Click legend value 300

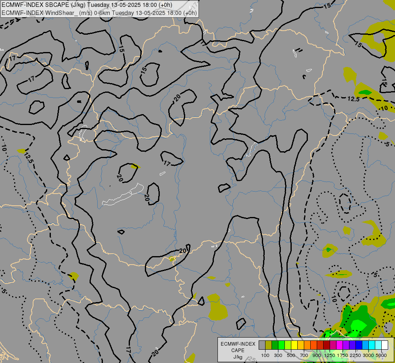278,355
